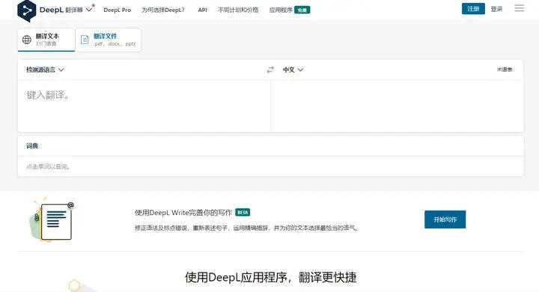Expand the DeepL 翻译器 product dropdown

[89, 10]
